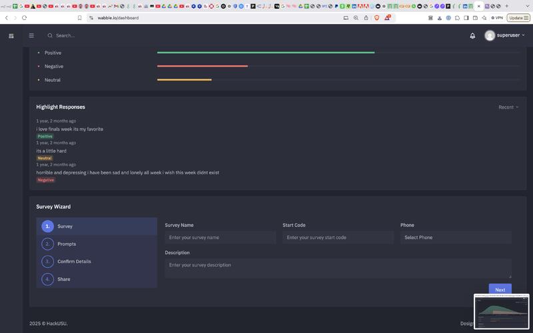Go to the Prompts wizard step
The image size is (533, 333).
67,244
